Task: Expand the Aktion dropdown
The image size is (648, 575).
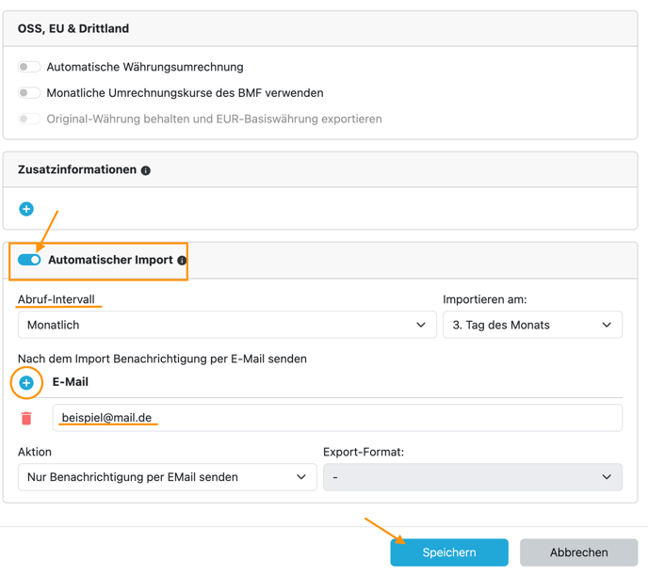Action: 168,477
